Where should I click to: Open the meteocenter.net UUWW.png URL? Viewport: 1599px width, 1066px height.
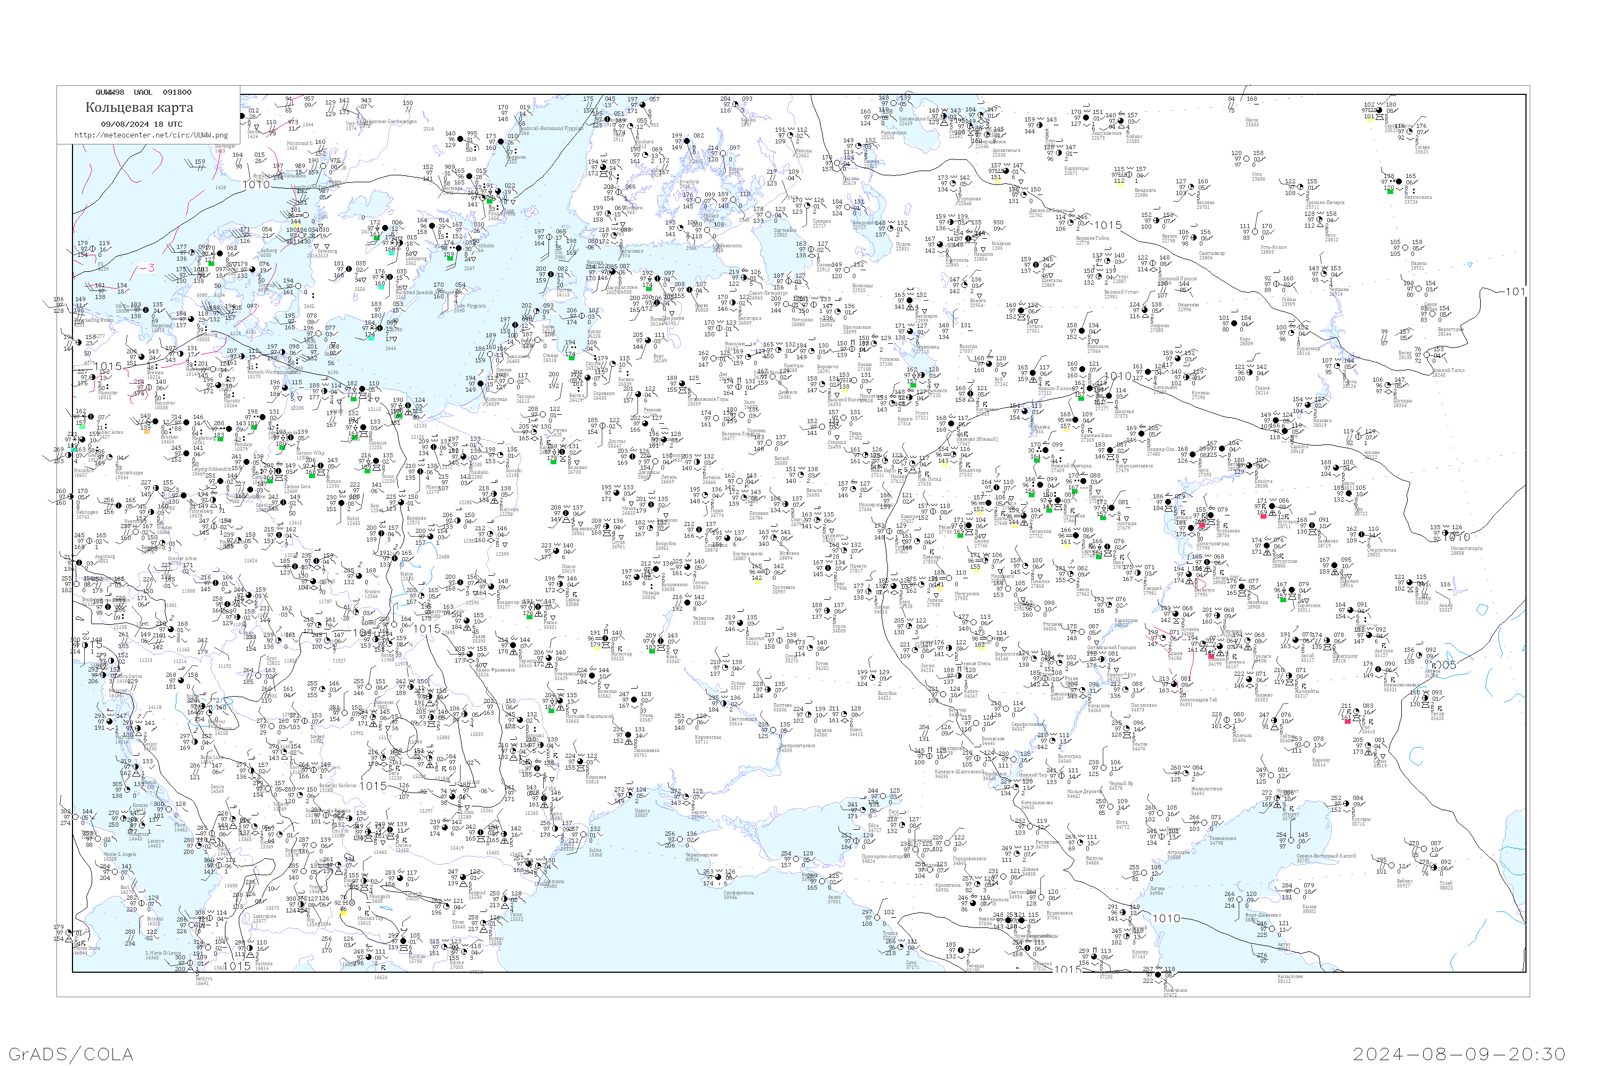coord(151,135)
